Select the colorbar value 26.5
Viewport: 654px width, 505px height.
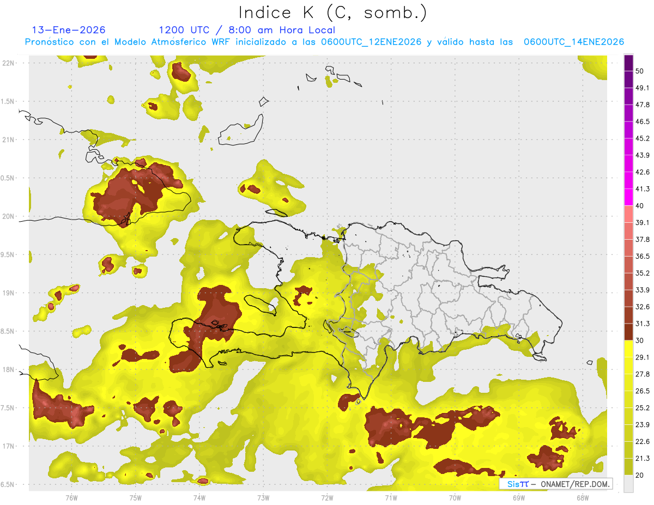pos(643,391)
